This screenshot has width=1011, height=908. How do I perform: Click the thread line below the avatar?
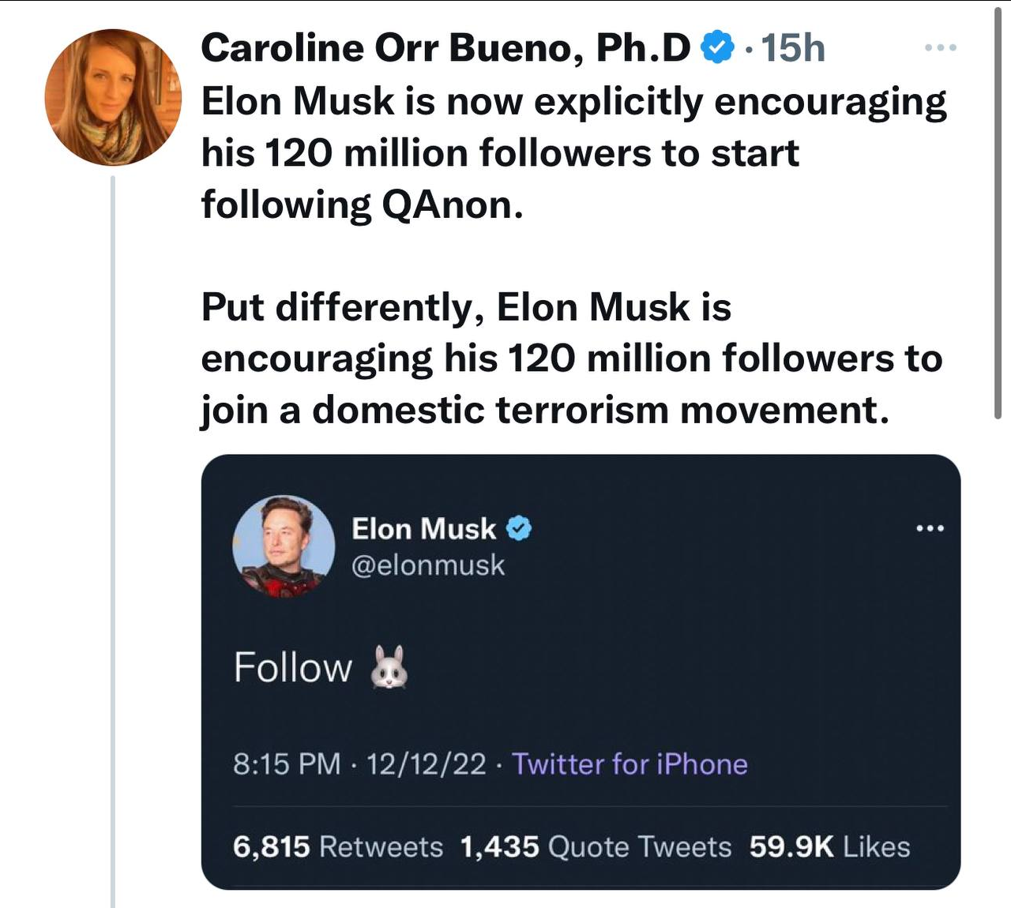pos(113,542)
